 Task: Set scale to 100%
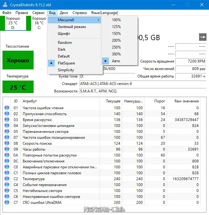119,20
